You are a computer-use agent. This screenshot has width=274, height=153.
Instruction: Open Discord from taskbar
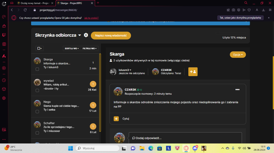[x=195, y=148]
